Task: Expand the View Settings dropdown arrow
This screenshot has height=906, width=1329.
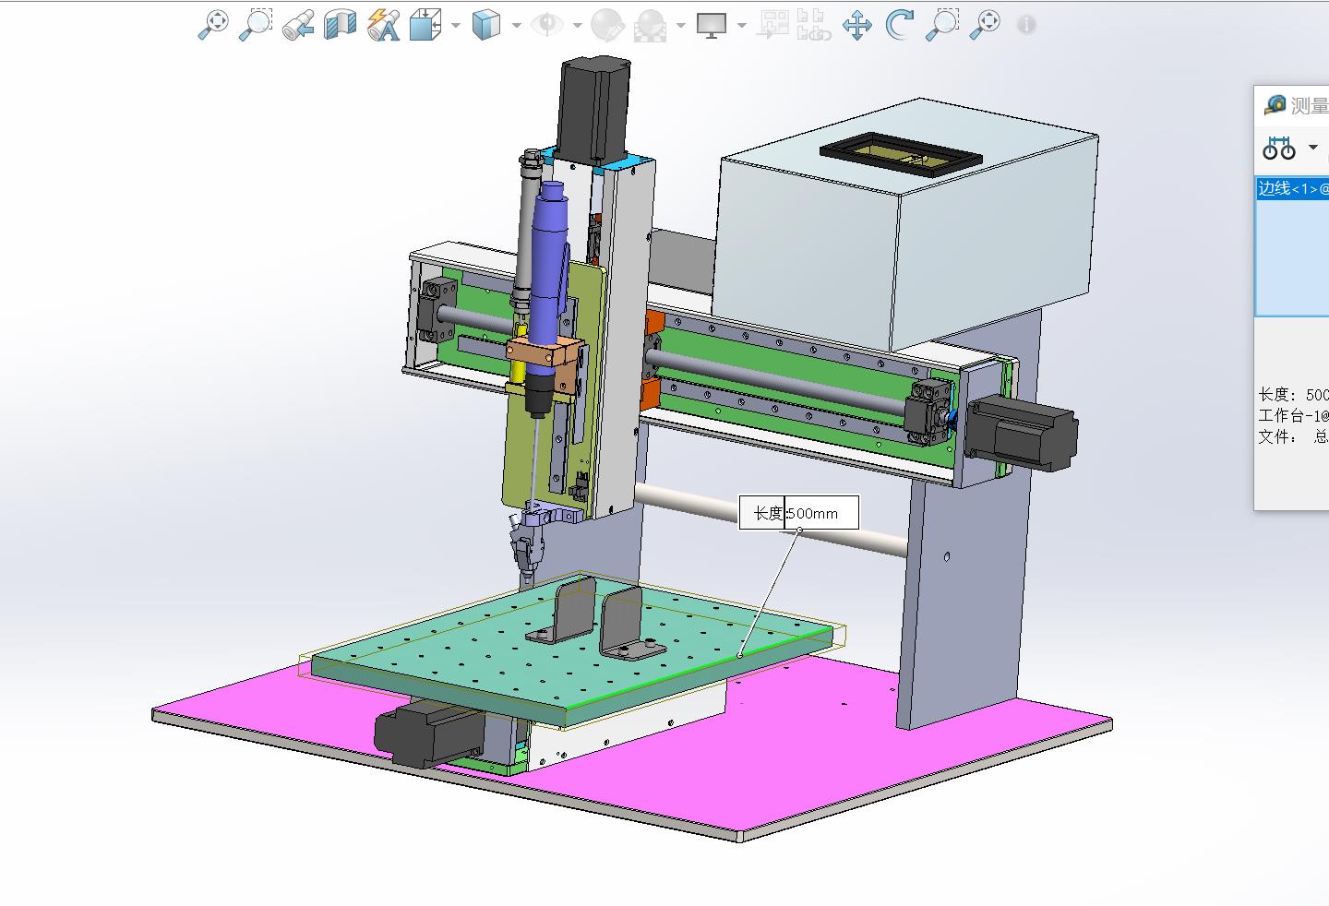Action: (741, 25)
